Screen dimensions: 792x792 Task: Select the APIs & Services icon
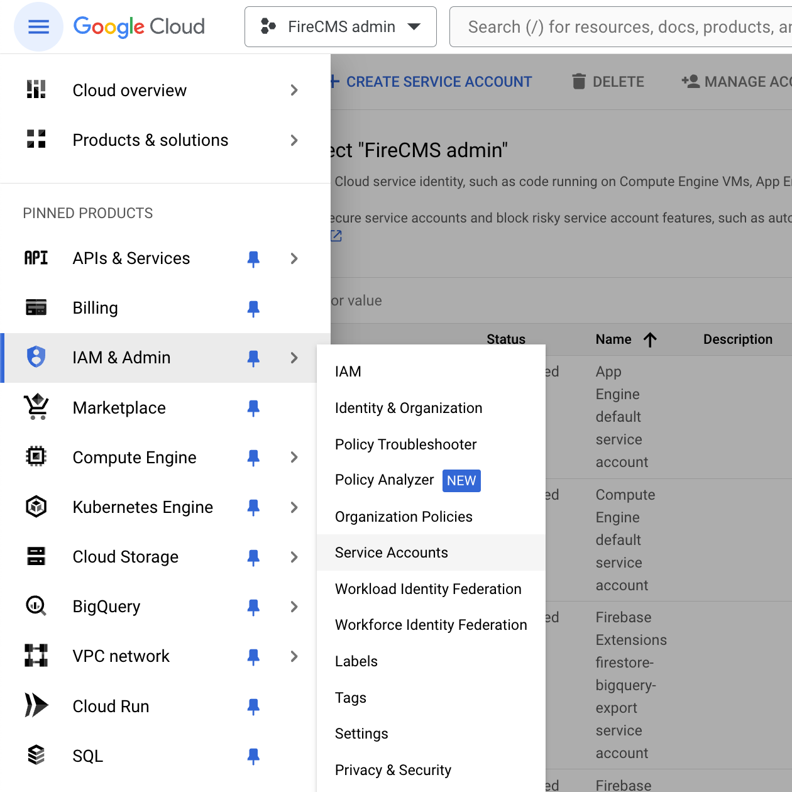(x=36, y=258)
